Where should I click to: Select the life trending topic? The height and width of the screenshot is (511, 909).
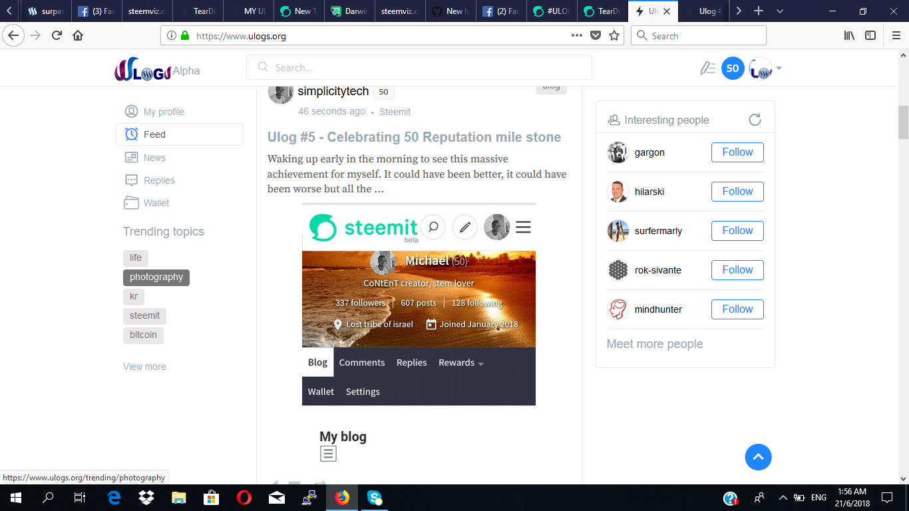click(x=136, y=257)
